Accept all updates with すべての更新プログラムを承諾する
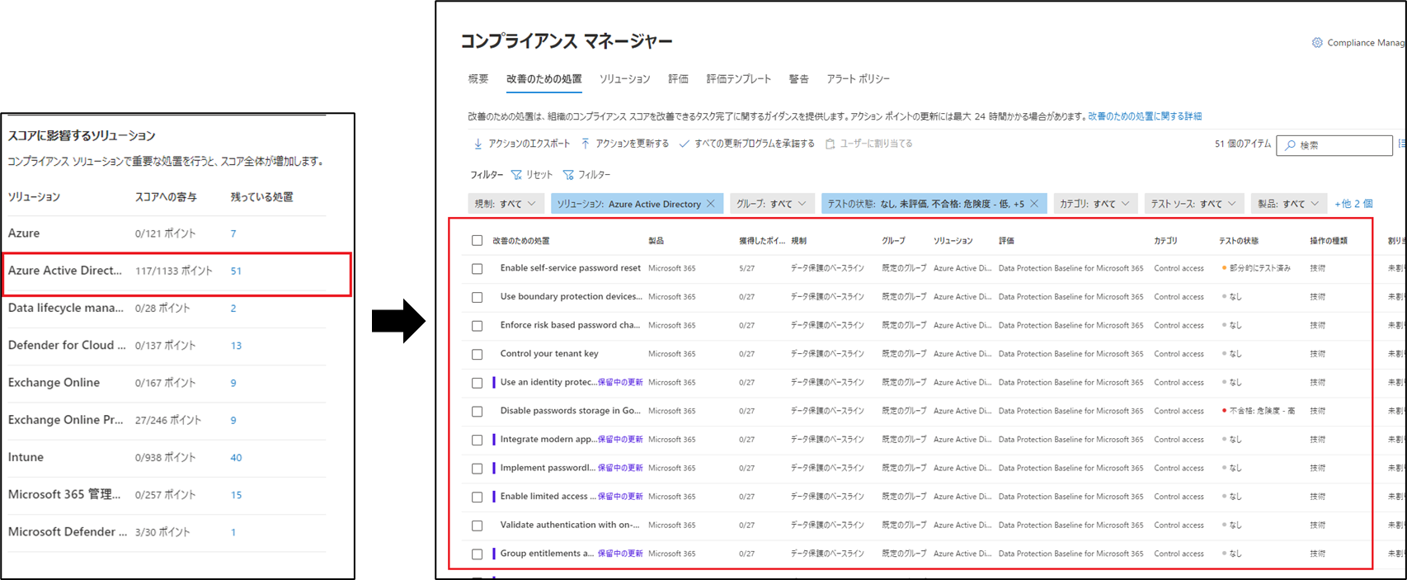Viewport: 1407px width, 580px height. [x=746, y=144]
